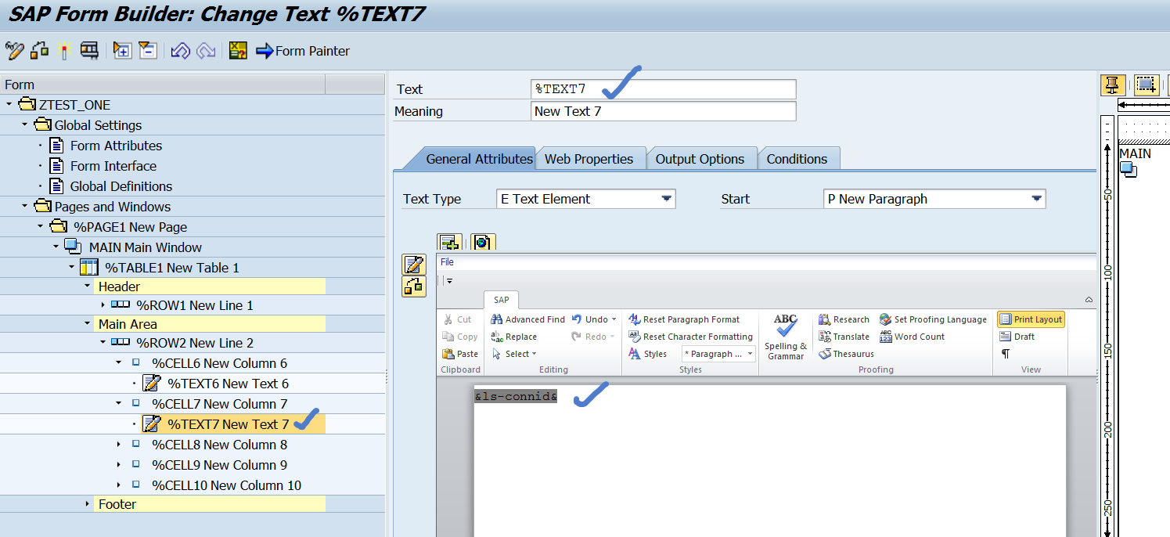1170x537 pixels.
Task: Open the Thesaurus
Action: [x=846, y=354]
